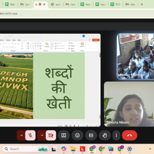Screen dimensions: 154x154
Task: Open File Explorer from the taskbar
Action: pos(73,149)
